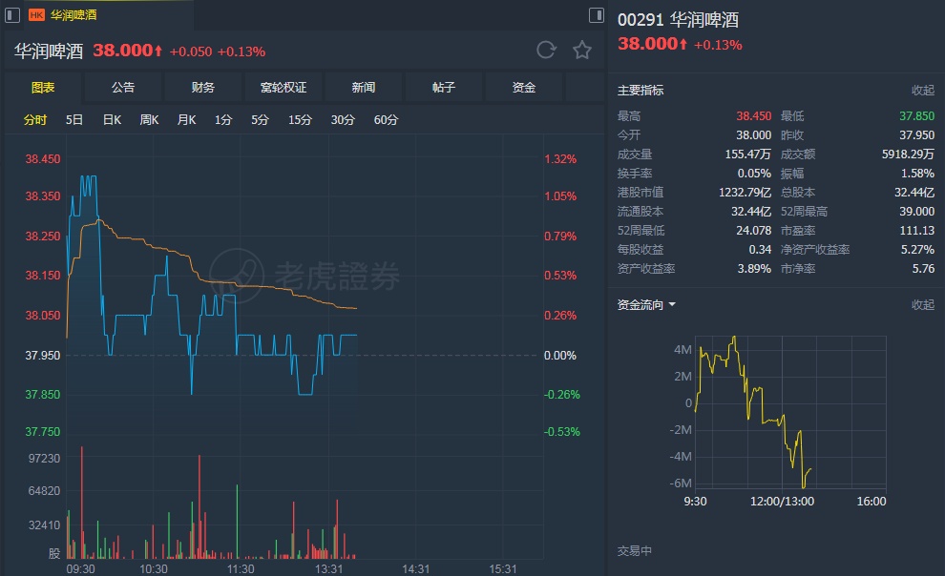Open the 窝轮权证 tab

[283, 88]
